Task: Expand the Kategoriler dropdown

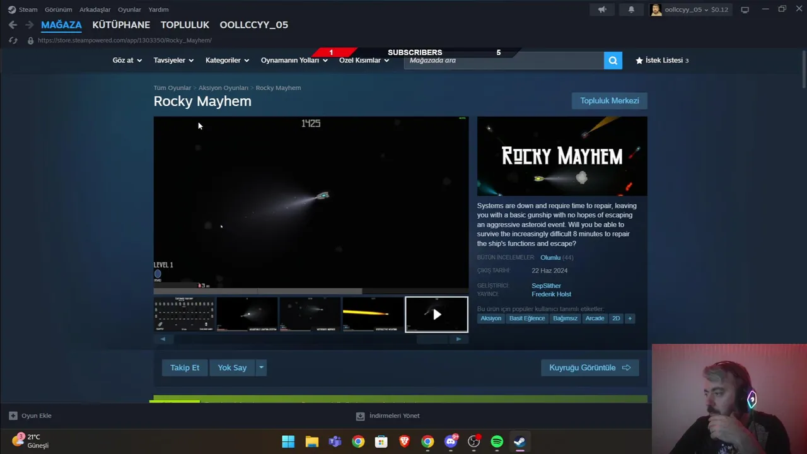Action: 227,61
